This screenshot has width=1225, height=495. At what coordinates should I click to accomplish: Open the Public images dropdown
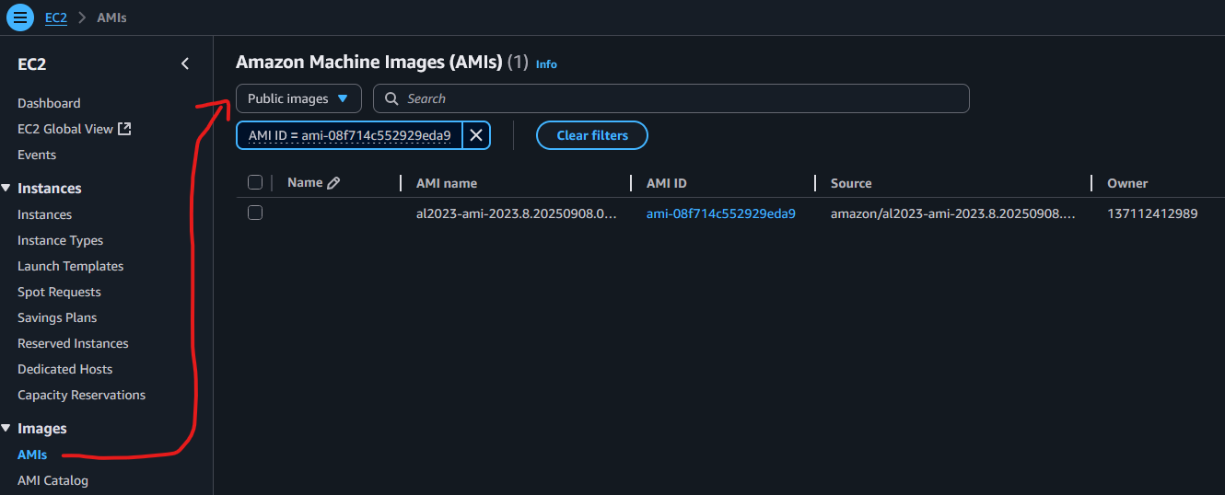coord(297,98)
